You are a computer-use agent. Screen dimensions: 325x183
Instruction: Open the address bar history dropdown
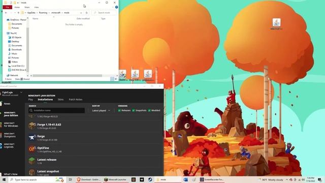(81, 13)
